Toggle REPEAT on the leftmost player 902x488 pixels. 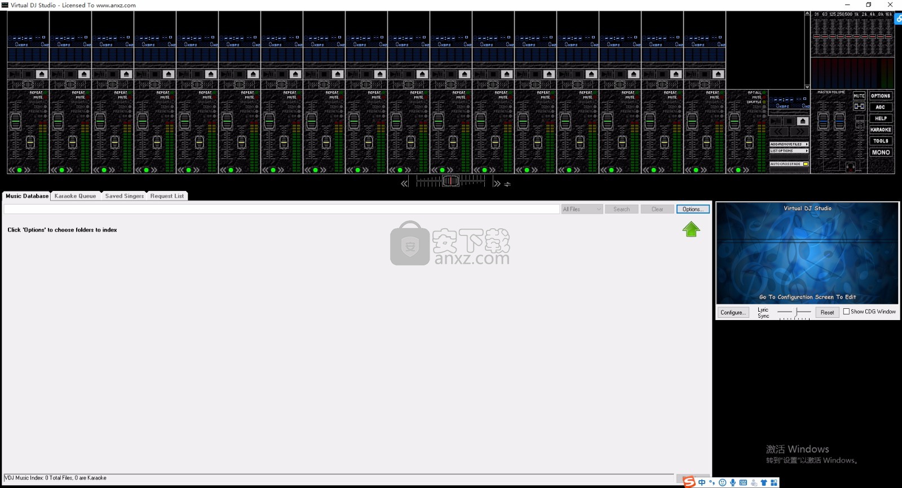(38, 92)
